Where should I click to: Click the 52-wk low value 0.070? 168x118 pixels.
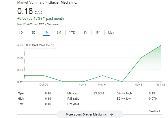(x=153, y=99)
